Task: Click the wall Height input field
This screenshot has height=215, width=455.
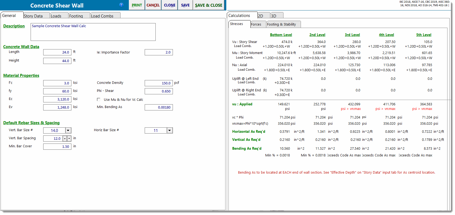Action: point(57,61)
